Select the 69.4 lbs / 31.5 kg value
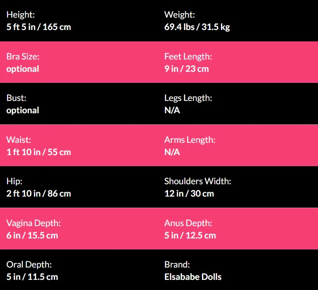This screenshot has width=318, height=290. click(197, 27)
